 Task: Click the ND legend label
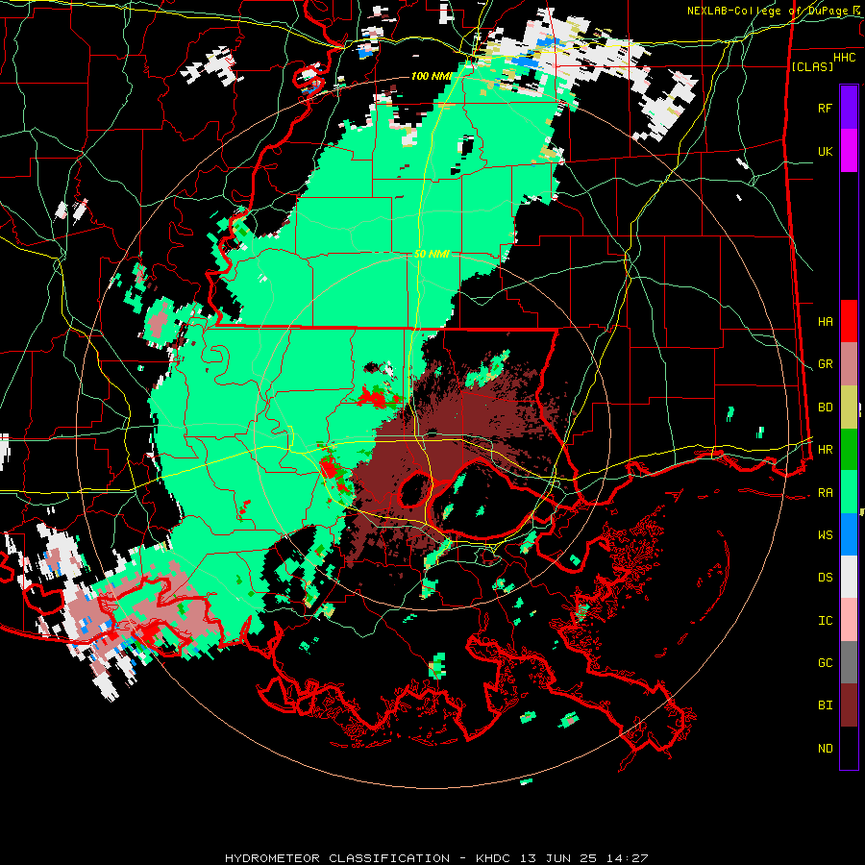click(x=825, y=749)
